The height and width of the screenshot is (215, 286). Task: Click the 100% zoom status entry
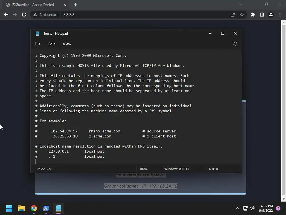pyautogui.click(x=144, y=169)
